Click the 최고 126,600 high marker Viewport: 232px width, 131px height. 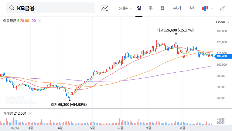point(175,30)
